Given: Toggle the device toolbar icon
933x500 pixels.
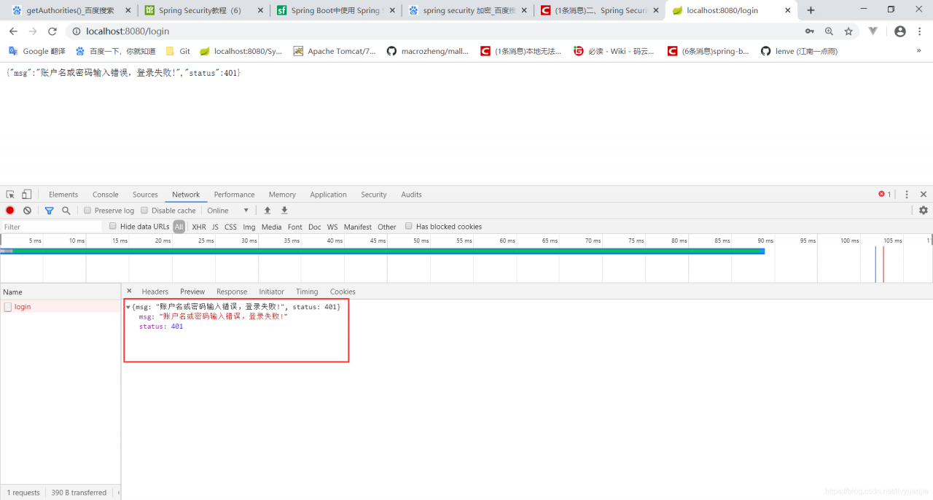Looking at the screenshot, I should [x=26, y=195].
